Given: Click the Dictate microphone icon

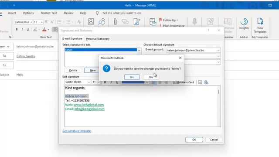Looking at the screenshot, I should point(195,21).
